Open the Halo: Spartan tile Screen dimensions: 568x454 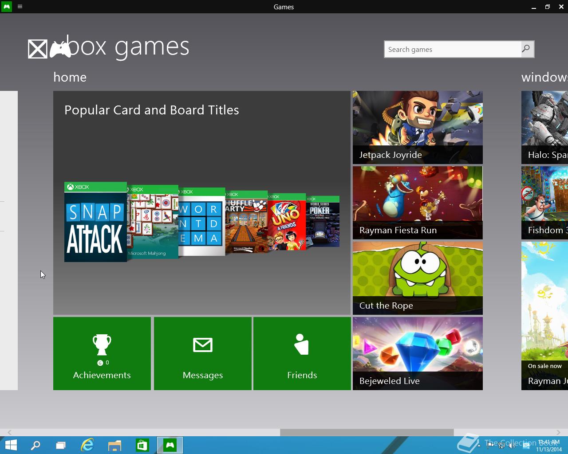[544, 127]
